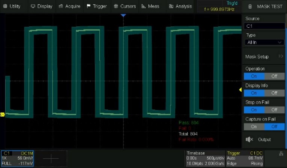
Task: Click the Trigger flag icon
Action: coord(88,6)
